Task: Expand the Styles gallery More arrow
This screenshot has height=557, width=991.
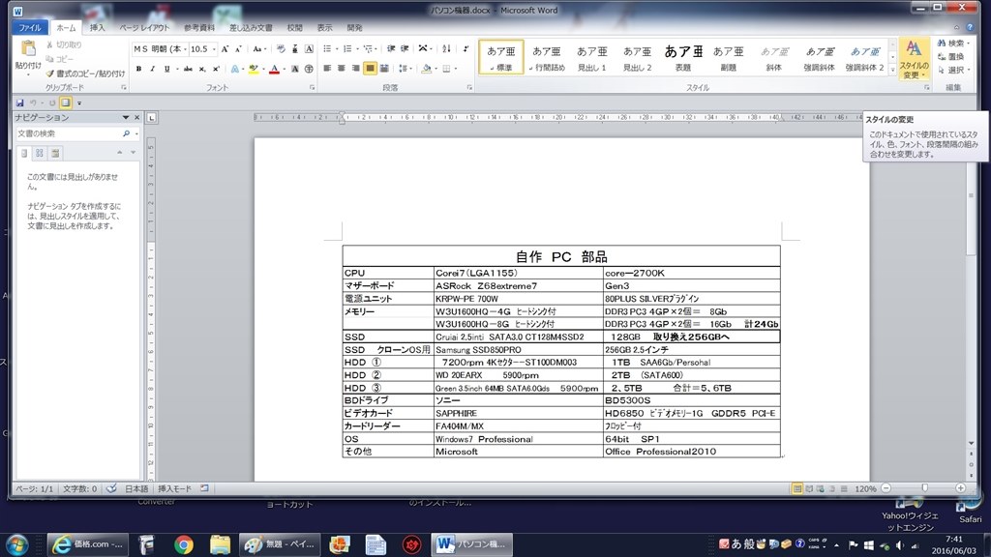Action: pos(892,71)
